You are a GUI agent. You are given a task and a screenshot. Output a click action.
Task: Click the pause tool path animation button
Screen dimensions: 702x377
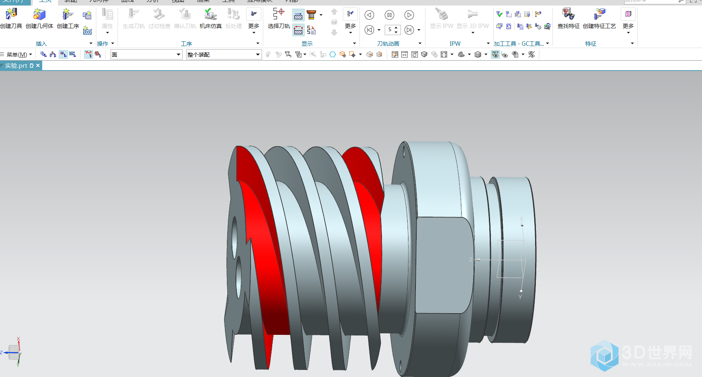tap(389, 15)
